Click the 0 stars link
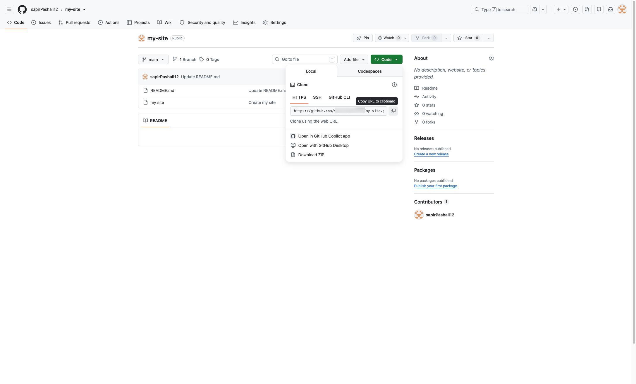Screen dimensions: 636x384 tap(425, 105)
